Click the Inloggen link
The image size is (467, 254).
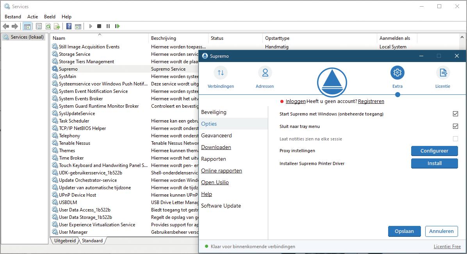point(296,101)
